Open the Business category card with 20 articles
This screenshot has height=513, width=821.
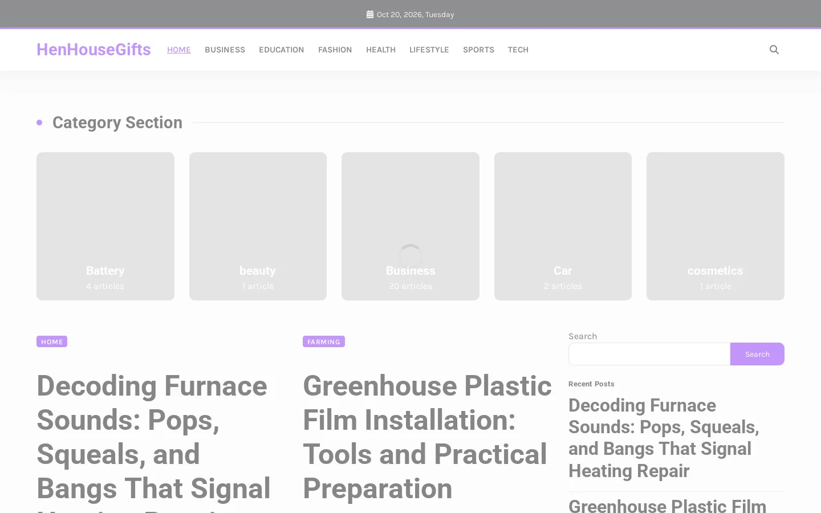point(410,226)
